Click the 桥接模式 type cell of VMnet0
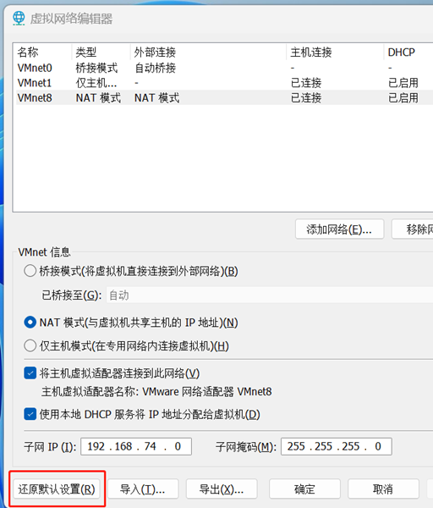Image resolution: width=433 pixels, height=508 pixels. click(x=96, y=68)
